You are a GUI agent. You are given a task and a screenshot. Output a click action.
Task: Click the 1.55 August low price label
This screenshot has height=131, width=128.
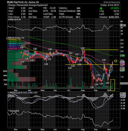coord(92,87)
